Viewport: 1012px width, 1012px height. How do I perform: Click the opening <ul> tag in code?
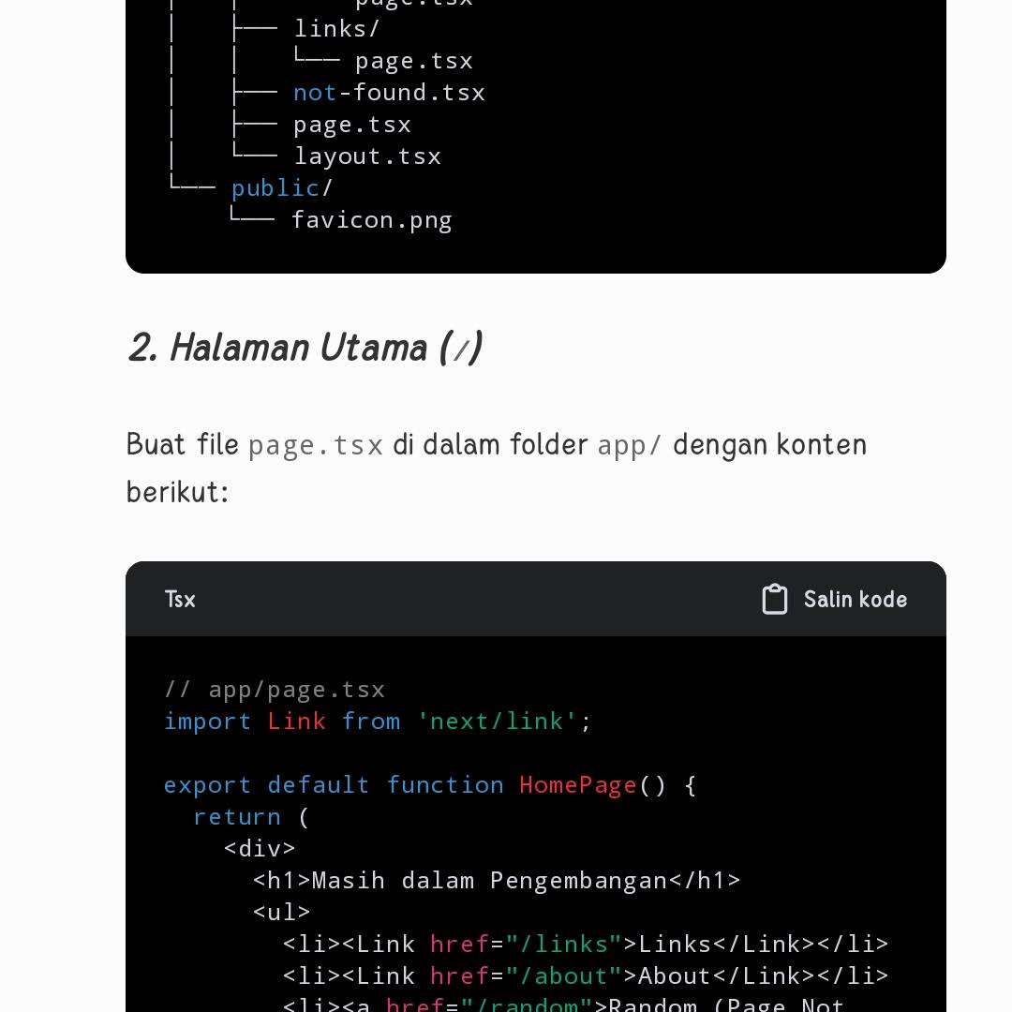point(281,913)
